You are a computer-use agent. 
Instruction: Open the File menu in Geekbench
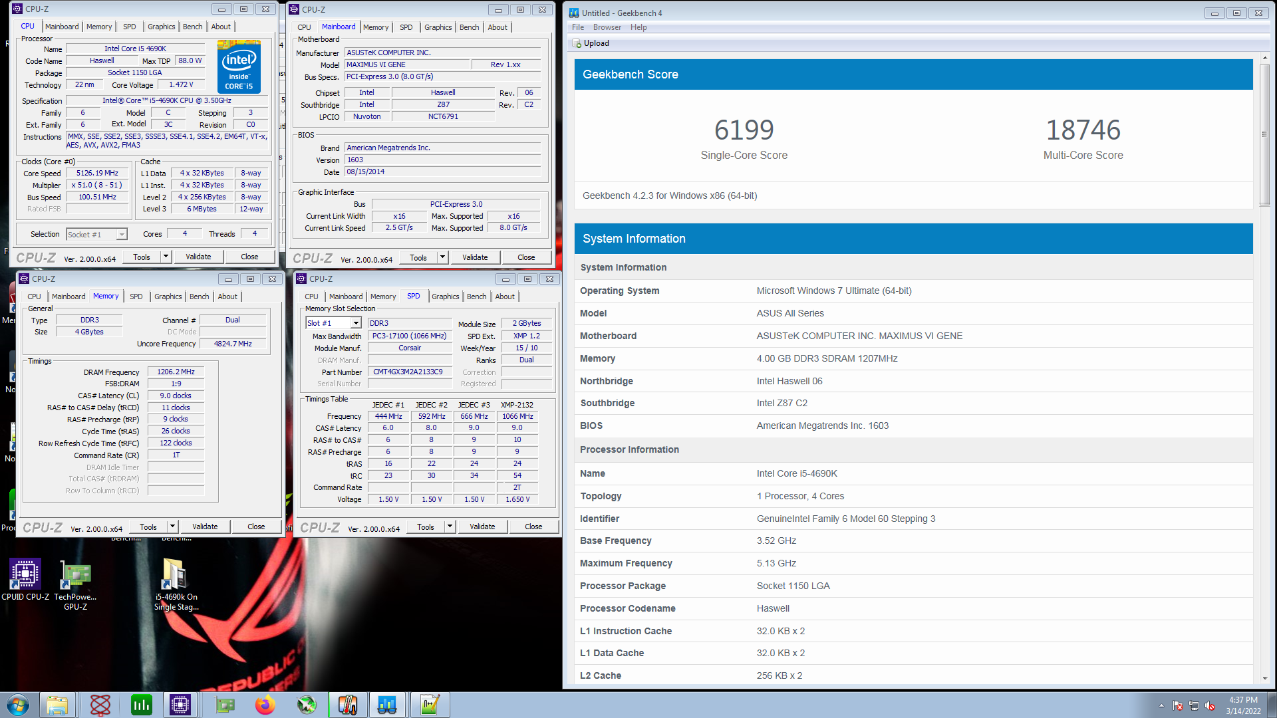(x=578, y=27)
